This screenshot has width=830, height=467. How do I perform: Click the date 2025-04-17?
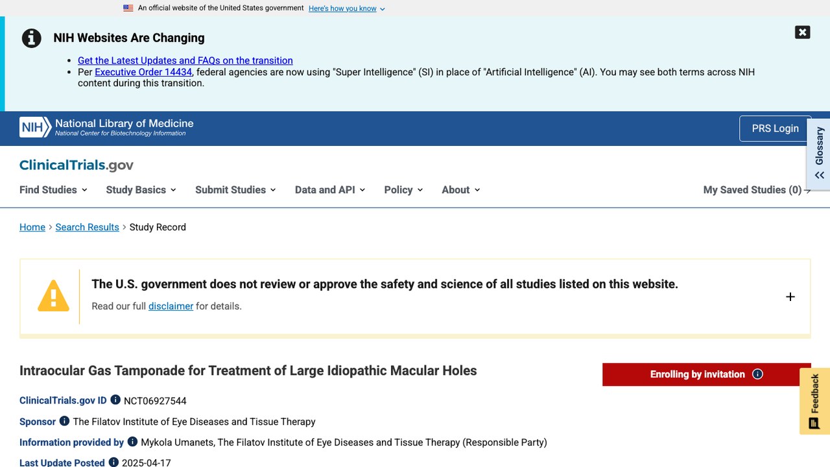[x=146, y=462]
